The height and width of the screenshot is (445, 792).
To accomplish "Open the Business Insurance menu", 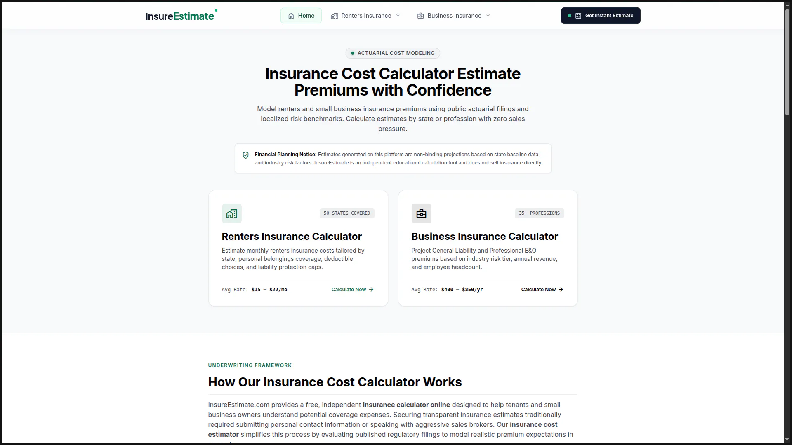I will pyautogui.click(x=454, y=16).
